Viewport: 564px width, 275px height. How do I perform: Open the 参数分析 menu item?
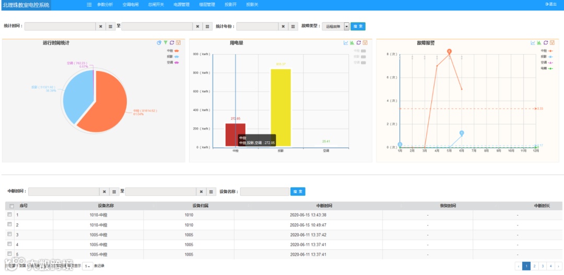pyautogui.click(x=105, y=5)
